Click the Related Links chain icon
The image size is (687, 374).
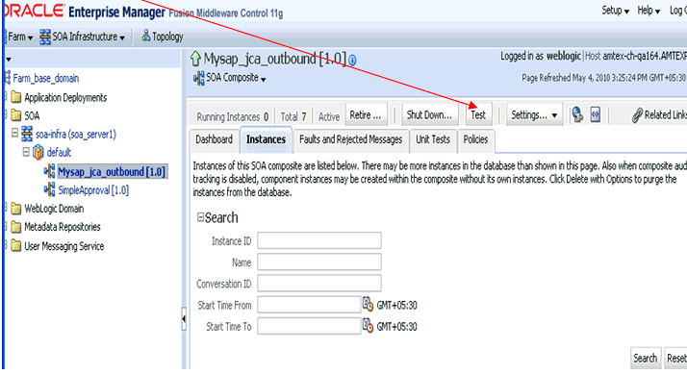pyautogui.click(x=637, y=115)
